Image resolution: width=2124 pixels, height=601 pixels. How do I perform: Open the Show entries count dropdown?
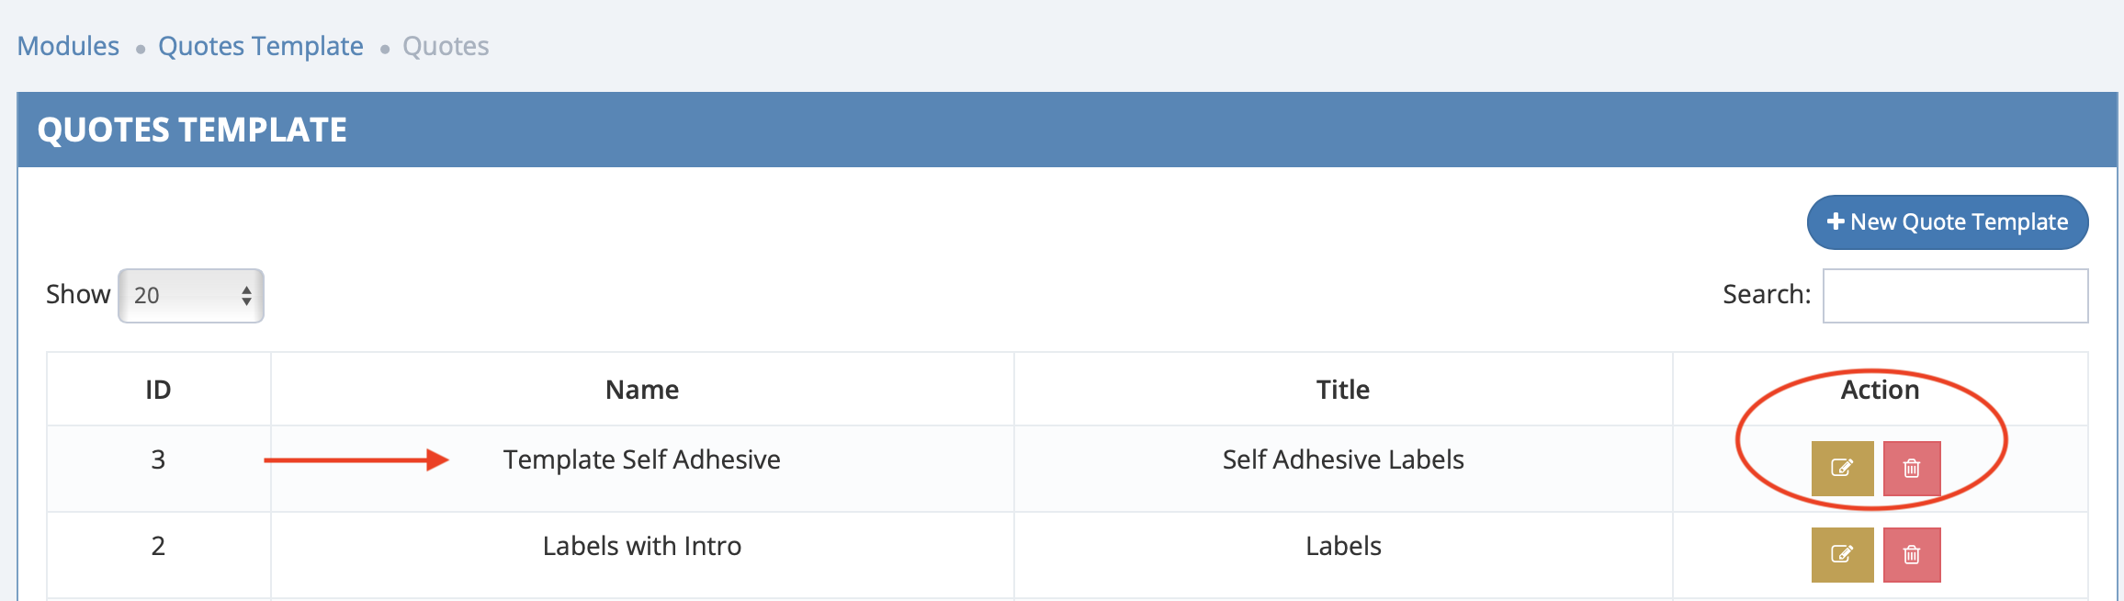point(191,296)
